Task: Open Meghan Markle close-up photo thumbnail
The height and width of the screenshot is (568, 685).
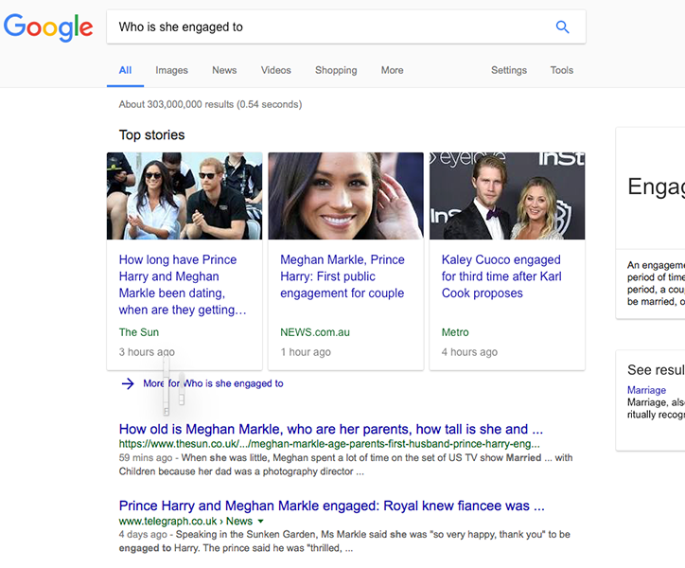Action: (x=345, y=196)
